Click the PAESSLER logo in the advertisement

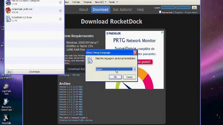point(114,33)
